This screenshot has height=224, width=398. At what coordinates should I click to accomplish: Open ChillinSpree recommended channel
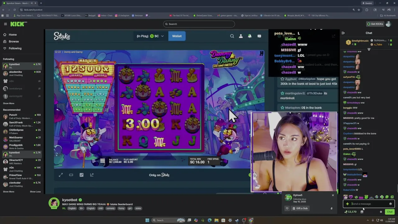(x=22, y=131)
